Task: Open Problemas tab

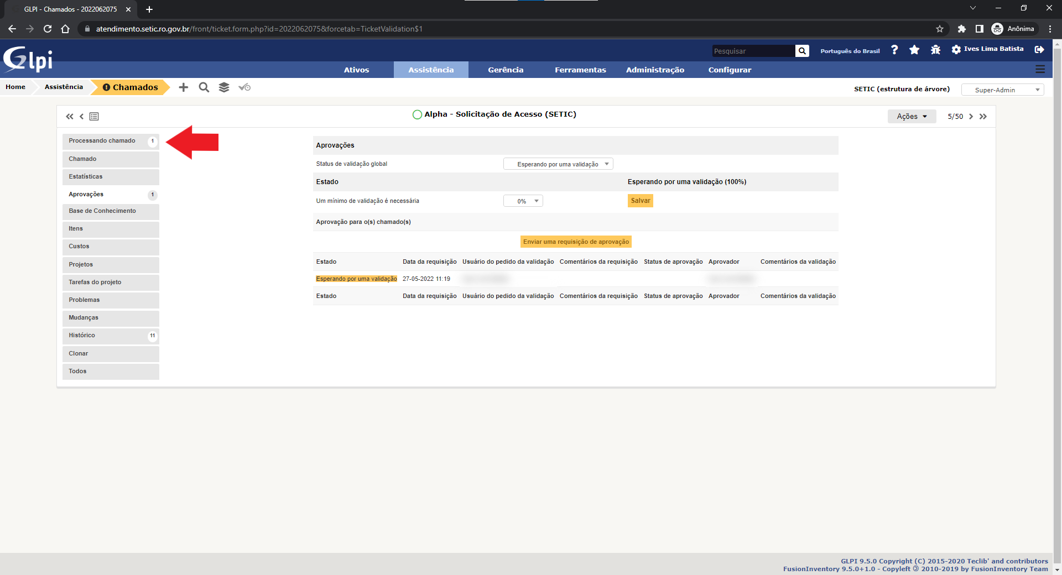Action: pos(111,300)
